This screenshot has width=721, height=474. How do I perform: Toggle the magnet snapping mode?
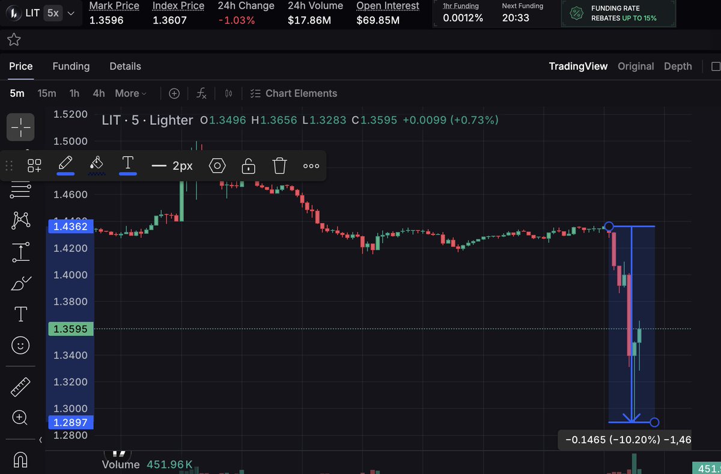(x=21, y=460)
